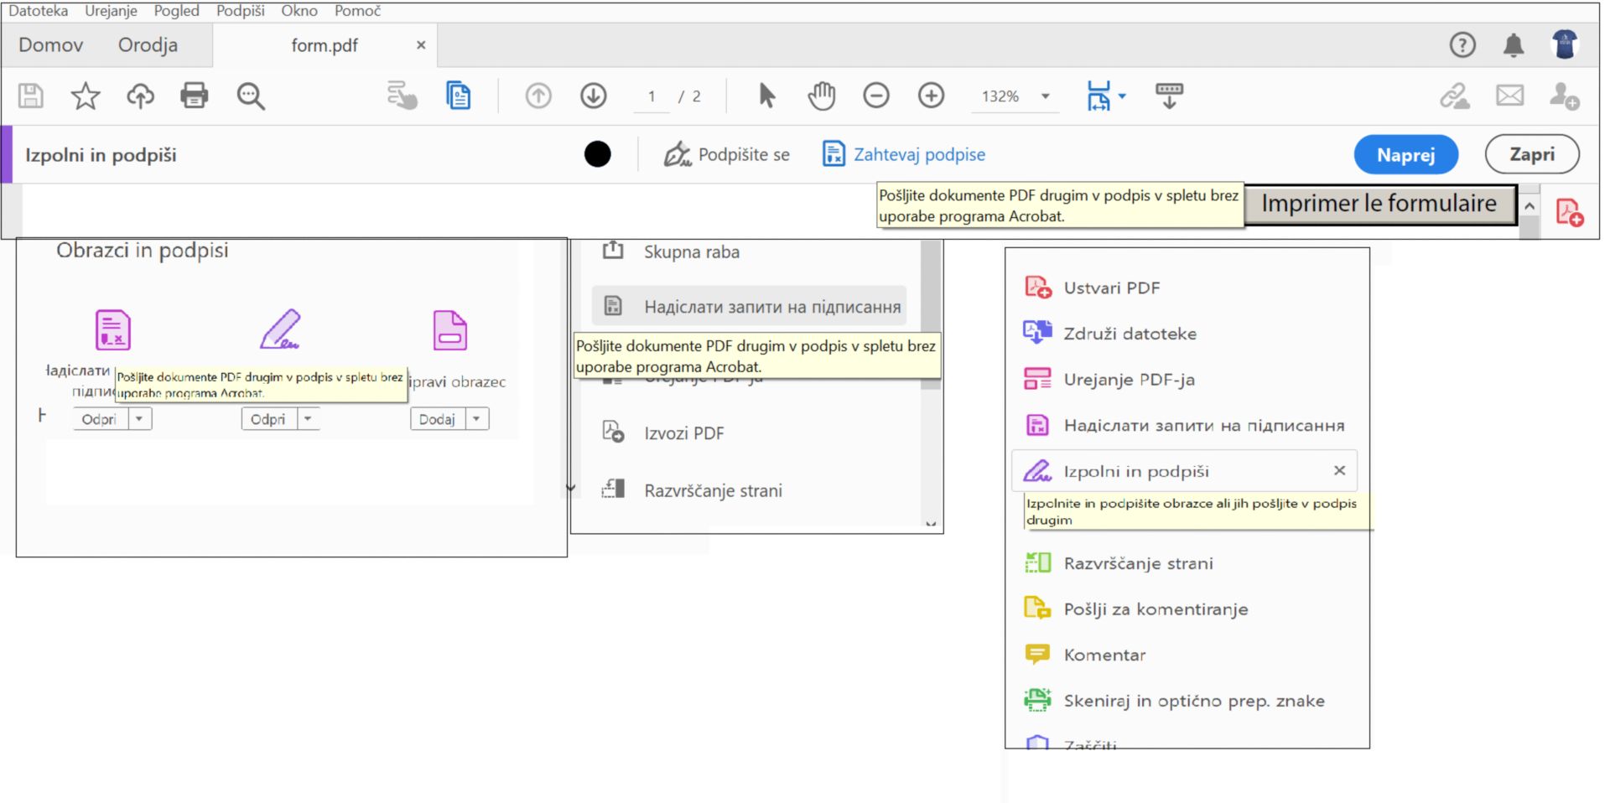The width and height of the screenshot is (1610, 803).
Task: Pick the black color swatch circle
Action: click(x=597, y=154)
